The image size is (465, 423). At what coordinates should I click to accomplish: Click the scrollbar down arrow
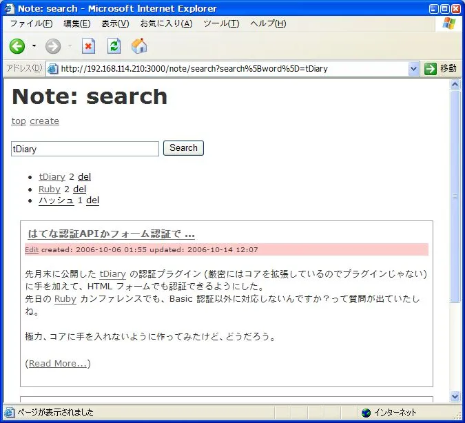pyautogui.click(x=455, y=396)
